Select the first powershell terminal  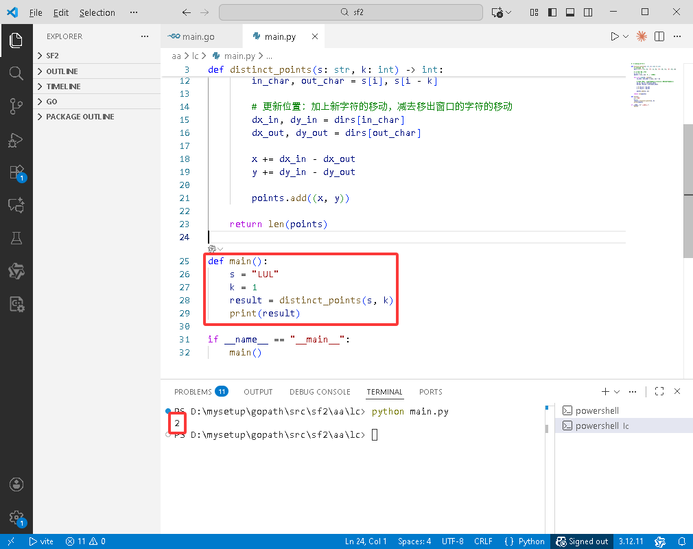pos(624,410)
